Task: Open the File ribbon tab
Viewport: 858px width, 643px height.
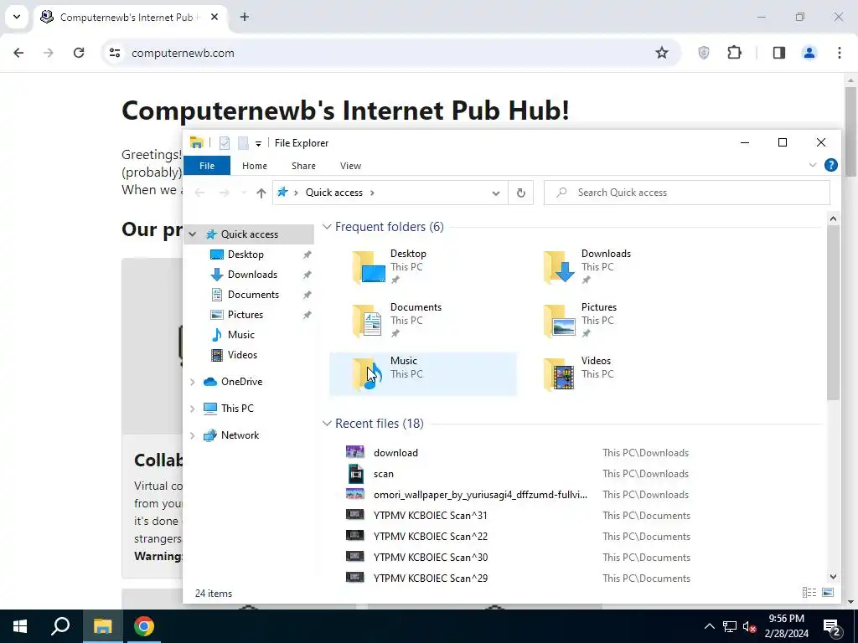Action: pyautogui.click(x=207, y=166)
